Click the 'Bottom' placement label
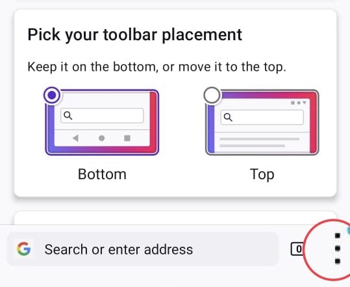This screenshot has width=350, height=287. pyautogui.click(x=102, y=174)
